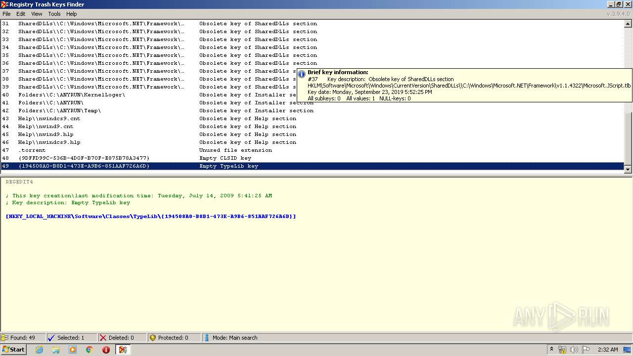Click the Protected shield status icon
Viewport: 633px width, 356px height.
click(153, 338)
